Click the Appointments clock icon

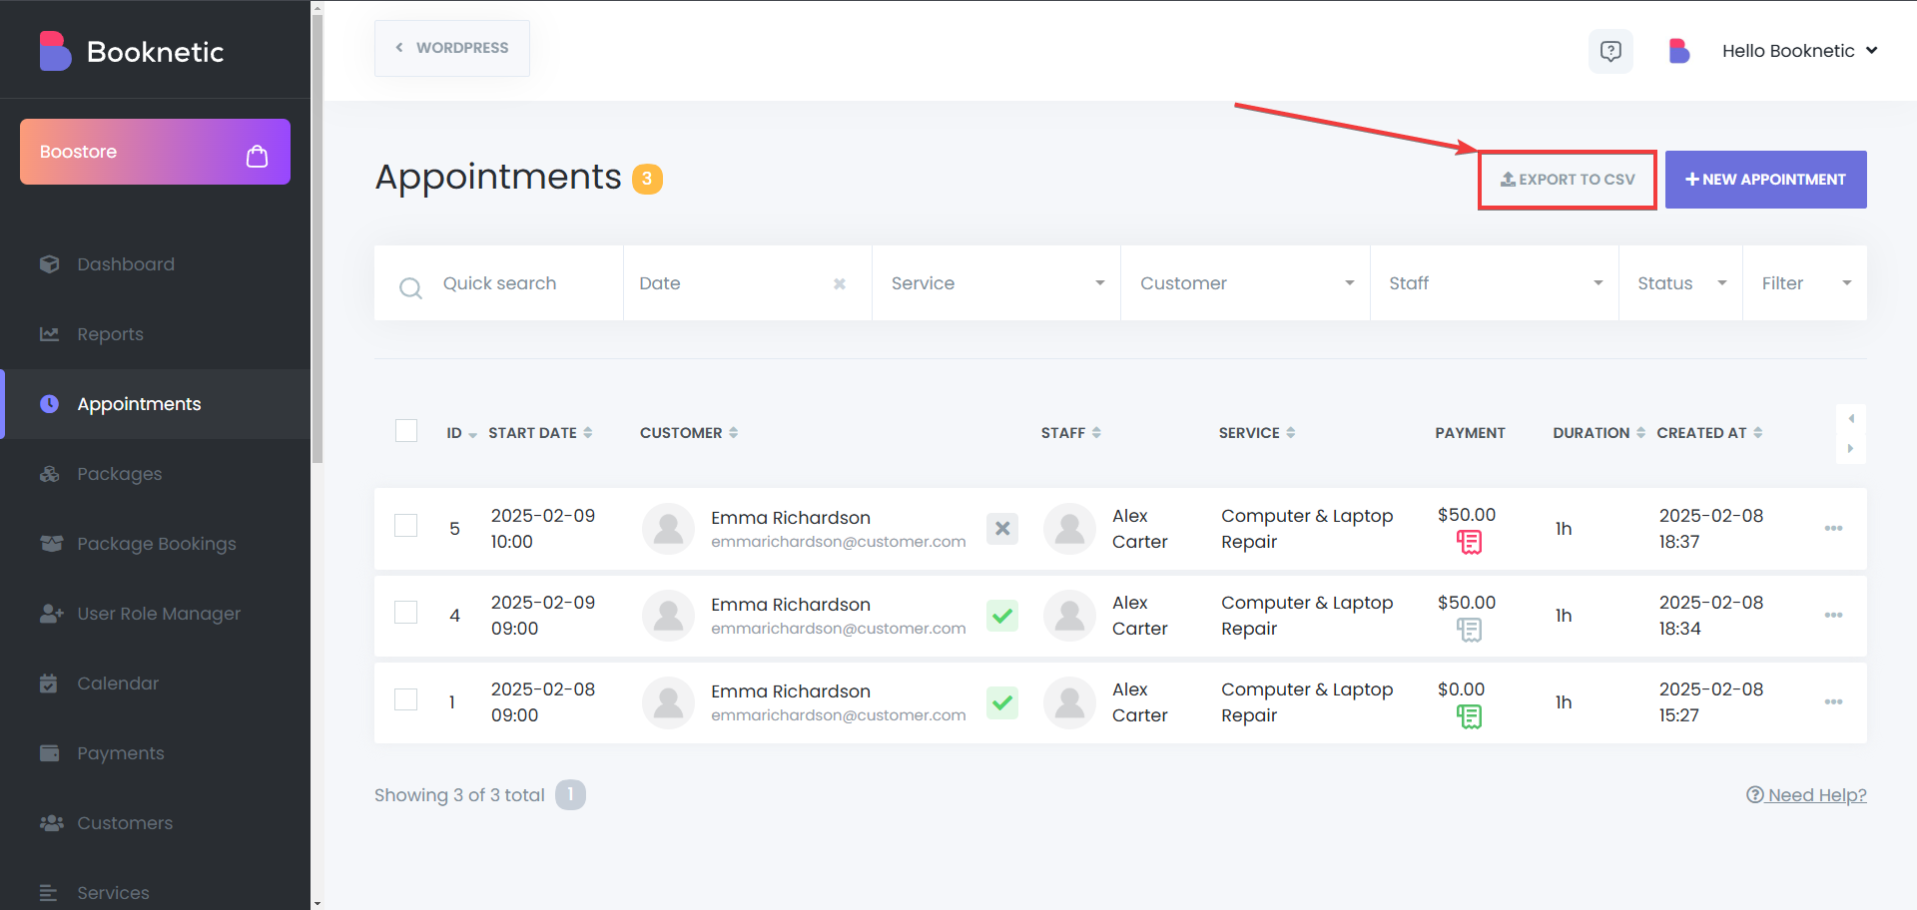pyautogui.click(x=49, y=404)
